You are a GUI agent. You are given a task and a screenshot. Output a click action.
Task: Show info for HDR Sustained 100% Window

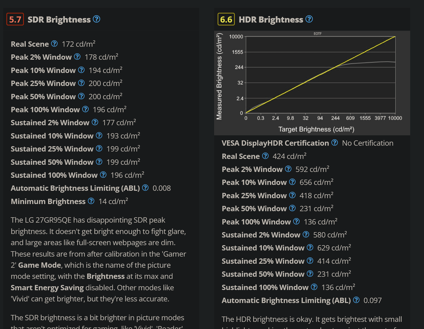coord(314,287)
